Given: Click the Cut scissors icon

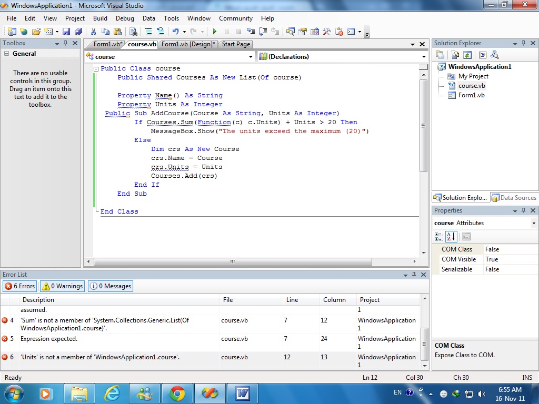Looking at the screenshot, I should pyautogui.click(x=93, y=32).
